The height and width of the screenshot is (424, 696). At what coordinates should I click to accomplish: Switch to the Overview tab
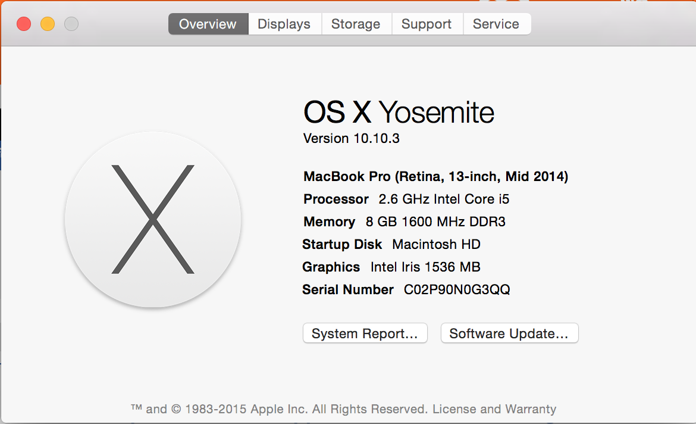tap(208, 24)
